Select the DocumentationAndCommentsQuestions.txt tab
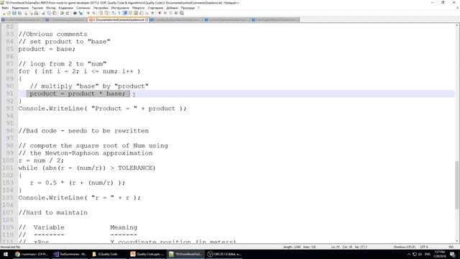The width and height of the screenshot is (460, 259). click(118, 19)
